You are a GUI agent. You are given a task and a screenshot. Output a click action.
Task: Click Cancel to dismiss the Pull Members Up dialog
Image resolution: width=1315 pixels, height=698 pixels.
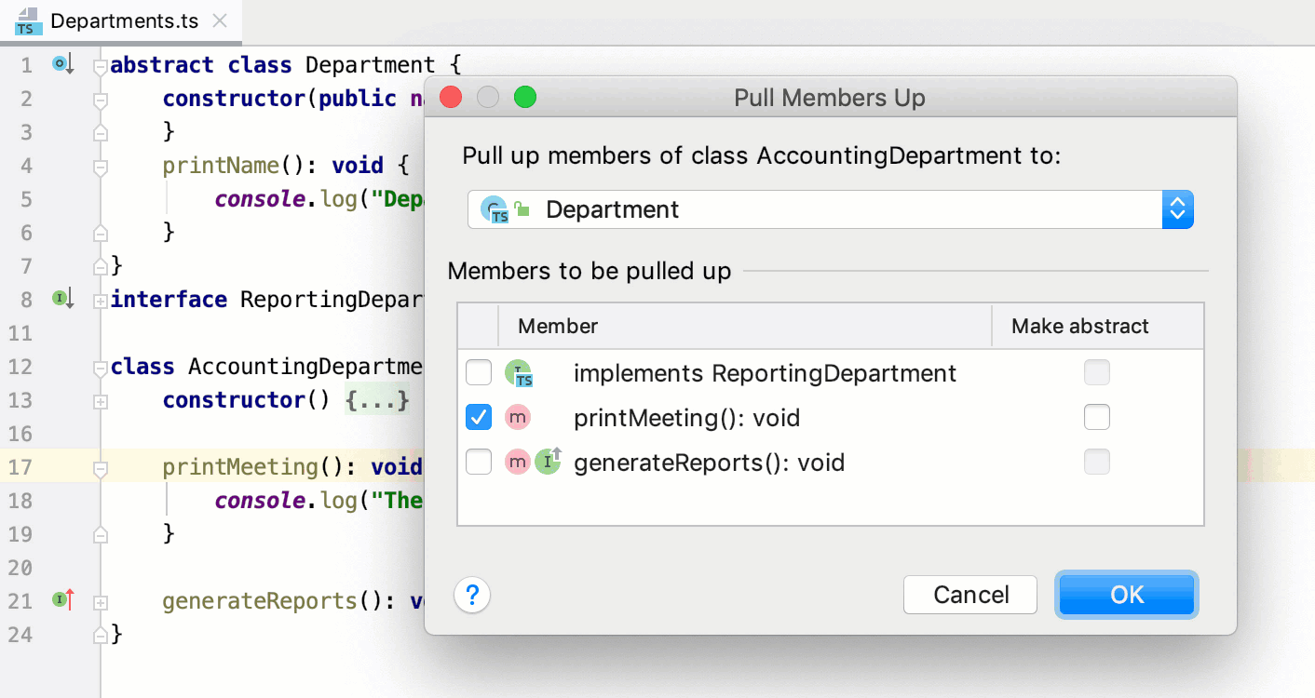point(970,595)
